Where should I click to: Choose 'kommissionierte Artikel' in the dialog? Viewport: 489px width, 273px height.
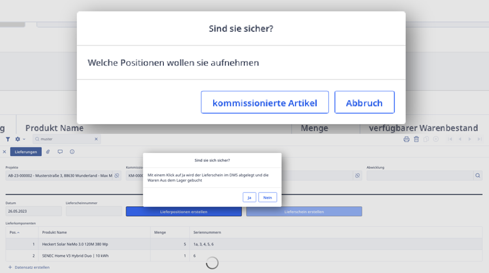(x=264, y=103)
